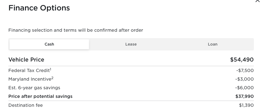Click Est. 6-year gas savings label

pyautogui.click(x=34, y=88)
